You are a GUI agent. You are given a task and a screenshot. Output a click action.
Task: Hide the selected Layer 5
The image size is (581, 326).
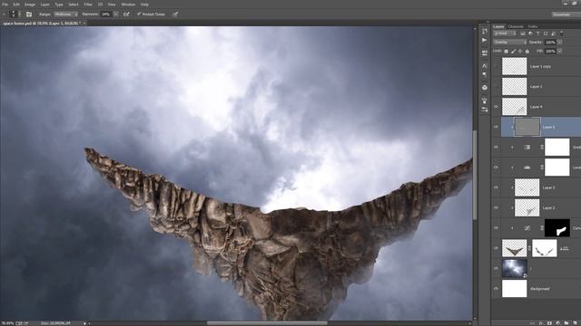tap(497, 127)
